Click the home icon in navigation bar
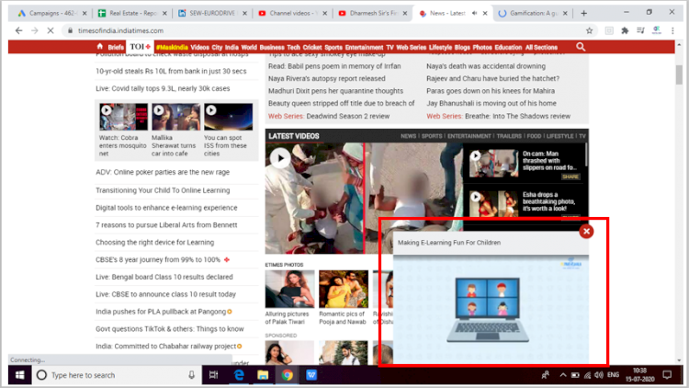689x388 pixels. (98, 47)
